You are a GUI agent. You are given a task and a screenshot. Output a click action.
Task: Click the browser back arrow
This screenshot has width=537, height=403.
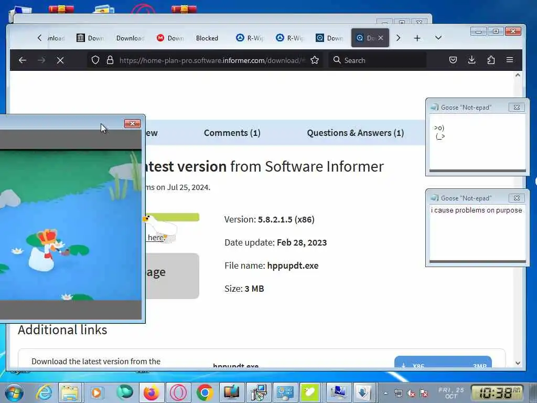pos(23,60)
